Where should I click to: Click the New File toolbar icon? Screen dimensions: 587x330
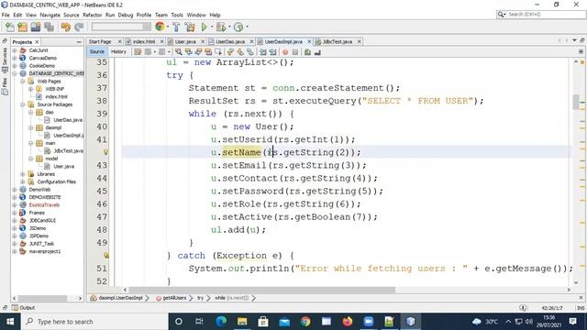[x=10, y=27]
